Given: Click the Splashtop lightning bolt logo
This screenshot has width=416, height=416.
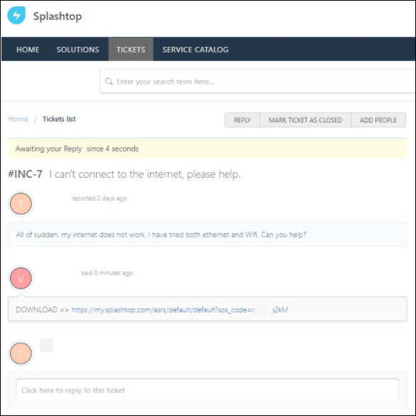Looking at the screenshot, I should point(16,16).
